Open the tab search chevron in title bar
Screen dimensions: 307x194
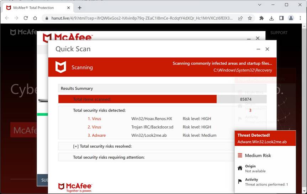click(260, 5)
